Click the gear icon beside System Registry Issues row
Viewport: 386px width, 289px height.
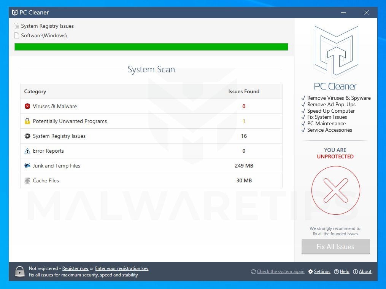click(x=27, y=136)
